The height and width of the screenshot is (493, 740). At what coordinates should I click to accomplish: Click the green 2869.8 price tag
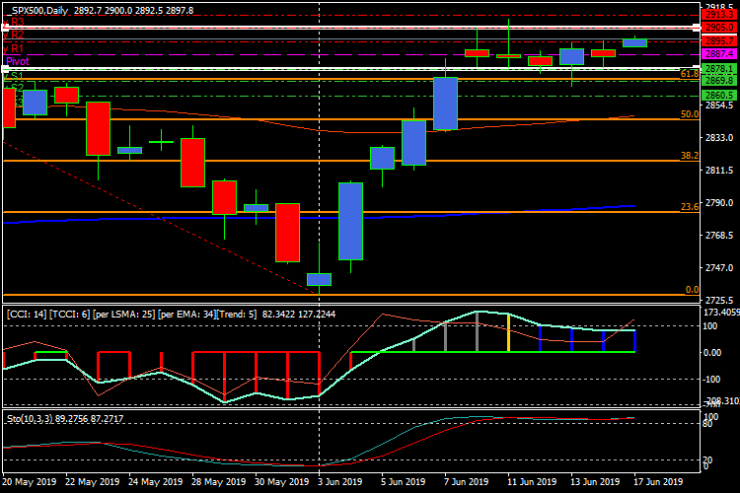pyautogui.click(x=719, y=80)
